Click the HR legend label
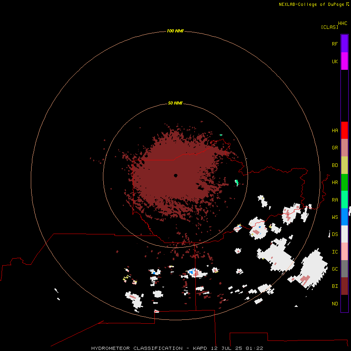351x351 pixels. point(335,183)
